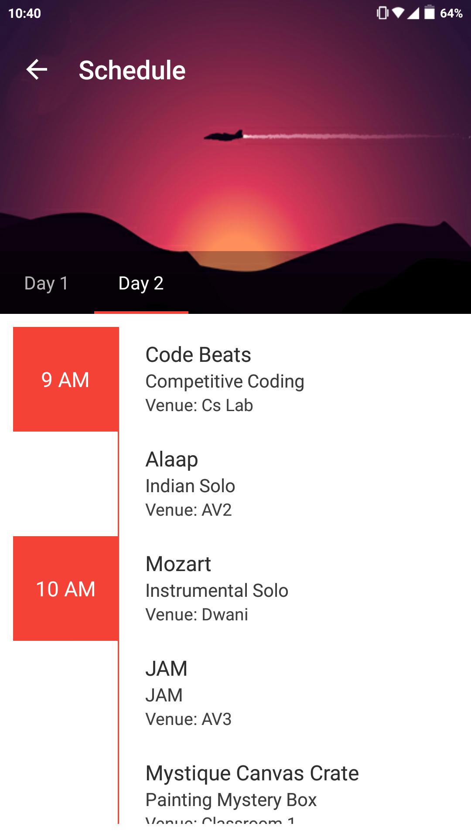Switch to the Day 1 tab
This screenshot has height=837, width=471.
[x=46, y=283]
